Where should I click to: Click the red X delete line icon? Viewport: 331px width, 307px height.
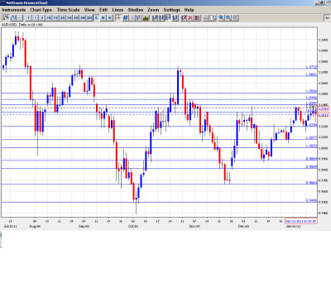(190, 18)
